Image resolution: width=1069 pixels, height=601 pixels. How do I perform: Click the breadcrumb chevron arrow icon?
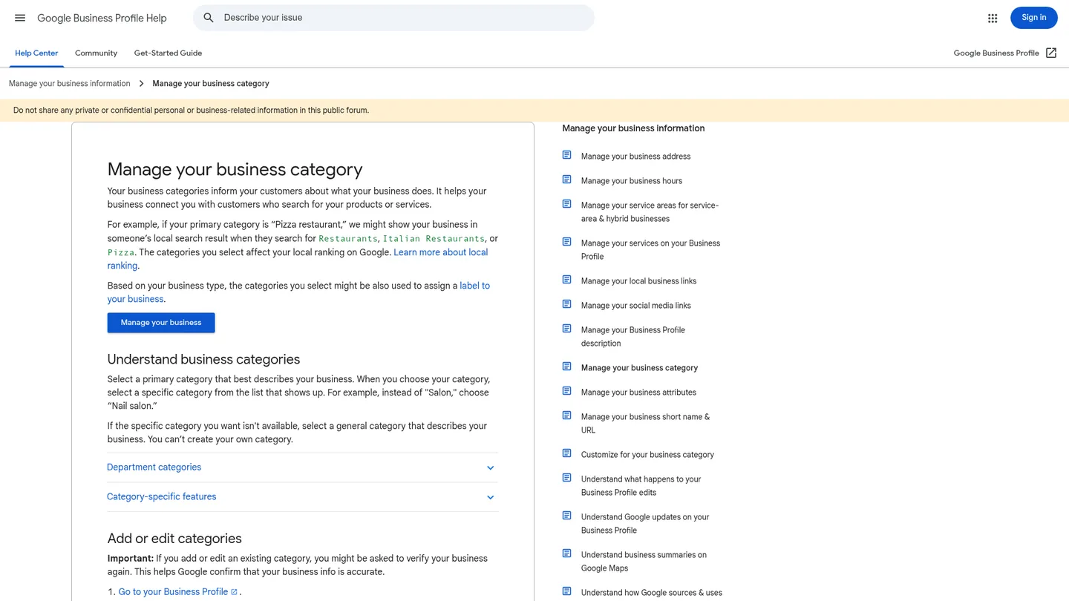pos(141,84)
